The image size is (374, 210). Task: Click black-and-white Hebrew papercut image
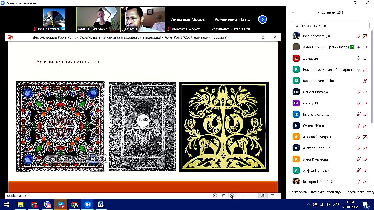142,127
